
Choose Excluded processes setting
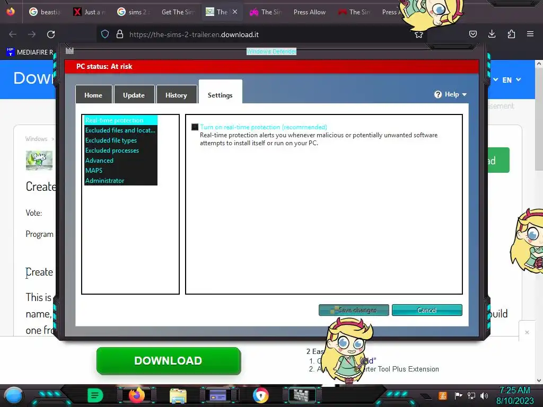pos(120,150)
